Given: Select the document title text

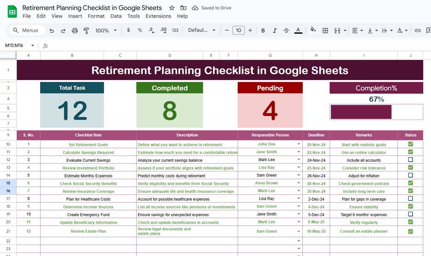Looking at the screenshot, I should tap(92, 8).
